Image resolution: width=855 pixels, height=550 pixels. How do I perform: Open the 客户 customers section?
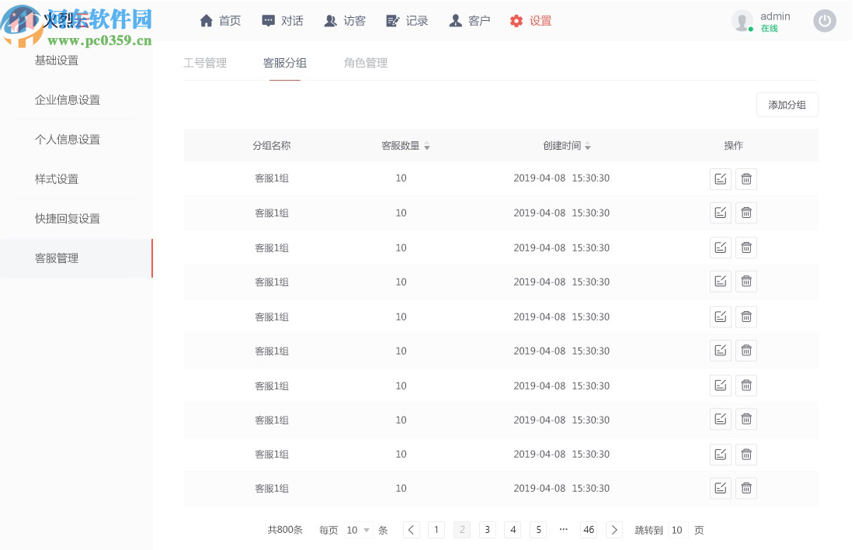470,21
